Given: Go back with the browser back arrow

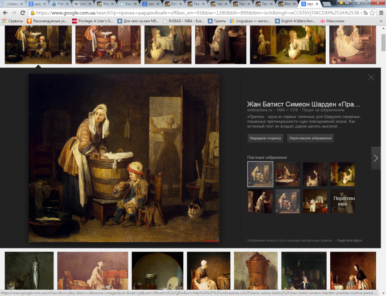Looking at the screenshot, I should point(5,13).
